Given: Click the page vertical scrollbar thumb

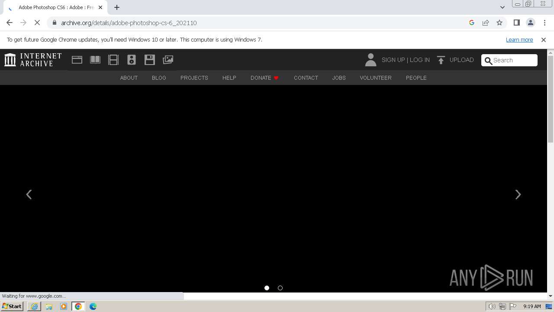Looking at the screenshot, I should pos(551,99).
